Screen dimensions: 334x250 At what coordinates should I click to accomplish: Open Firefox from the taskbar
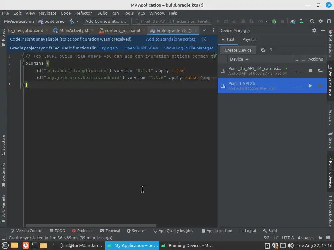point(25,245)
